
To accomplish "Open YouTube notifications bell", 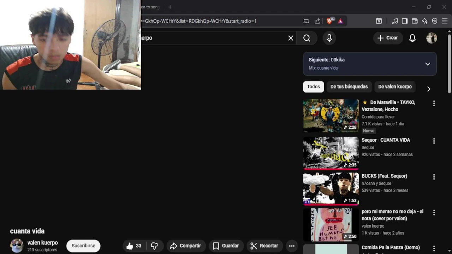I will 412,38.
